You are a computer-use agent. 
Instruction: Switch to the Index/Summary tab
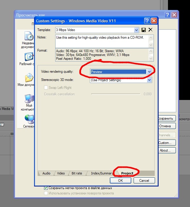tap(102, 173)
